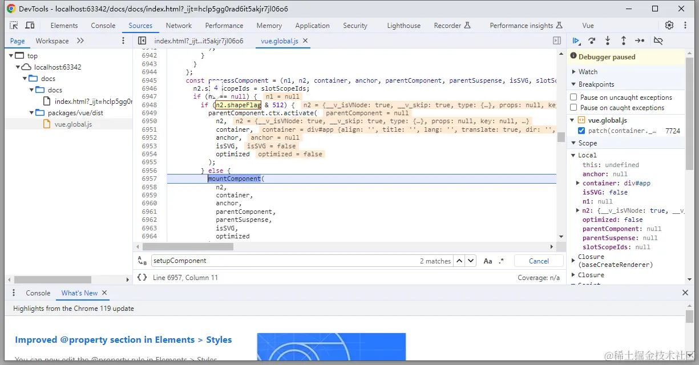Switch to the Console panel tab
Viewport: 699px width, 365px height.
click(x=103, y=26)
